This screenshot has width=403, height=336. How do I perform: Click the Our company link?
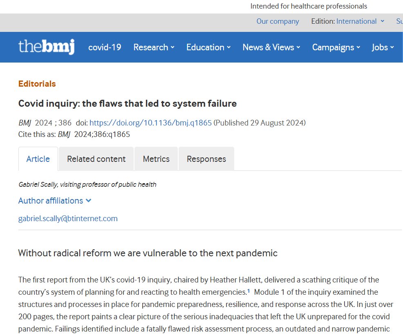tap(278, 21)
